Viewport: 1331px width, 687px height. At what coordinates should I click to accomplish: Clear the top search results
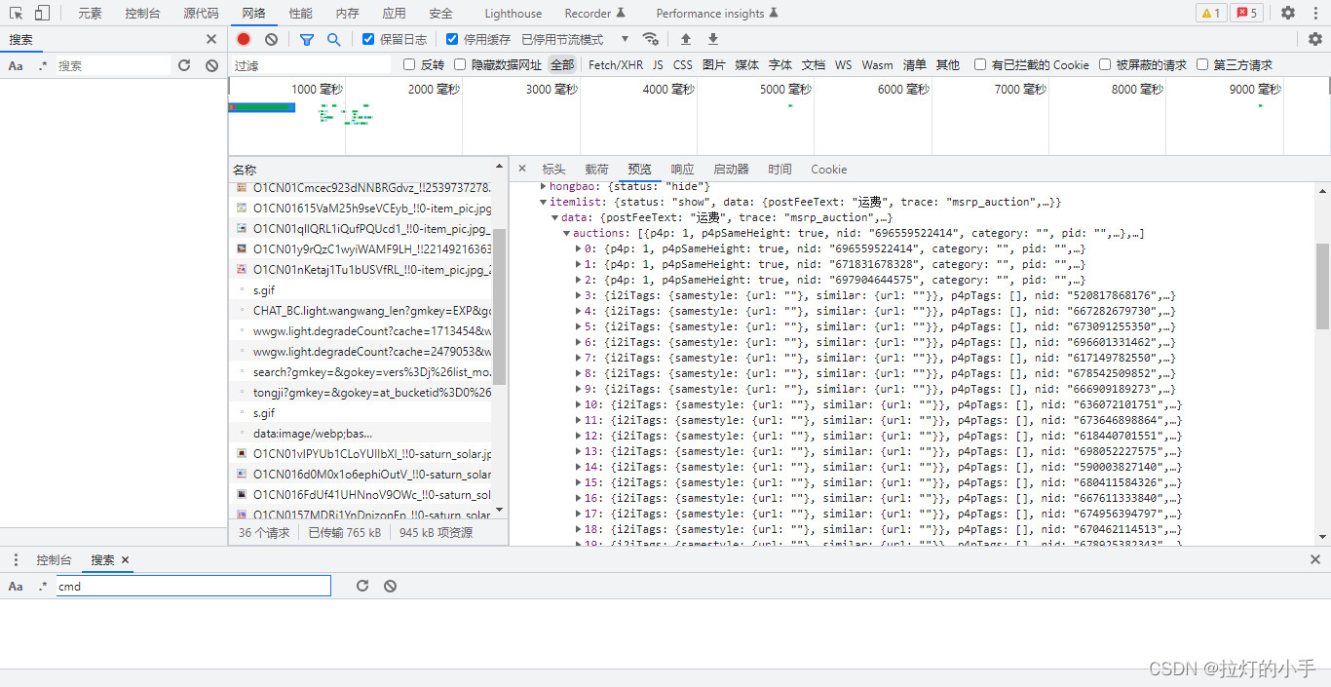211,65
